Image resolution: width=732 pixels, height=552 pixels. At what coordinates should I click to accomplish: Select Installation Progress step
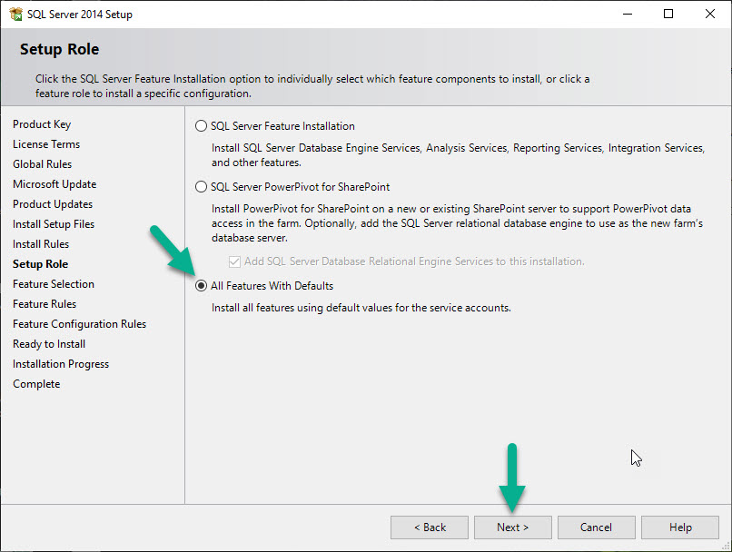click(x=61, y=364)
